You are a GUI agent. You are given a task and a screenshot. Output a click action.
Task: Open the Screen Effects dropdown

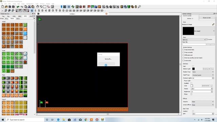click(203, 105)
